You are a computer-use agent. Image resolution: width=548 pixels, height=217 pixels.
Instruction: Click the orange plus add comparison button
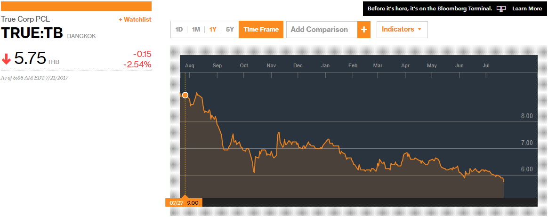tap(364, 30)
